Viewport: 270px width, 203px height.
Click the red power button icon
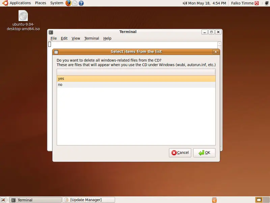click(257, 3)
